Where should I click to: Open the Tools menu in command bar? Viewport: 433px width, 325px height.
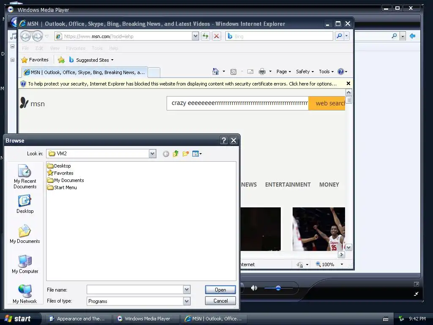[326, 72]
